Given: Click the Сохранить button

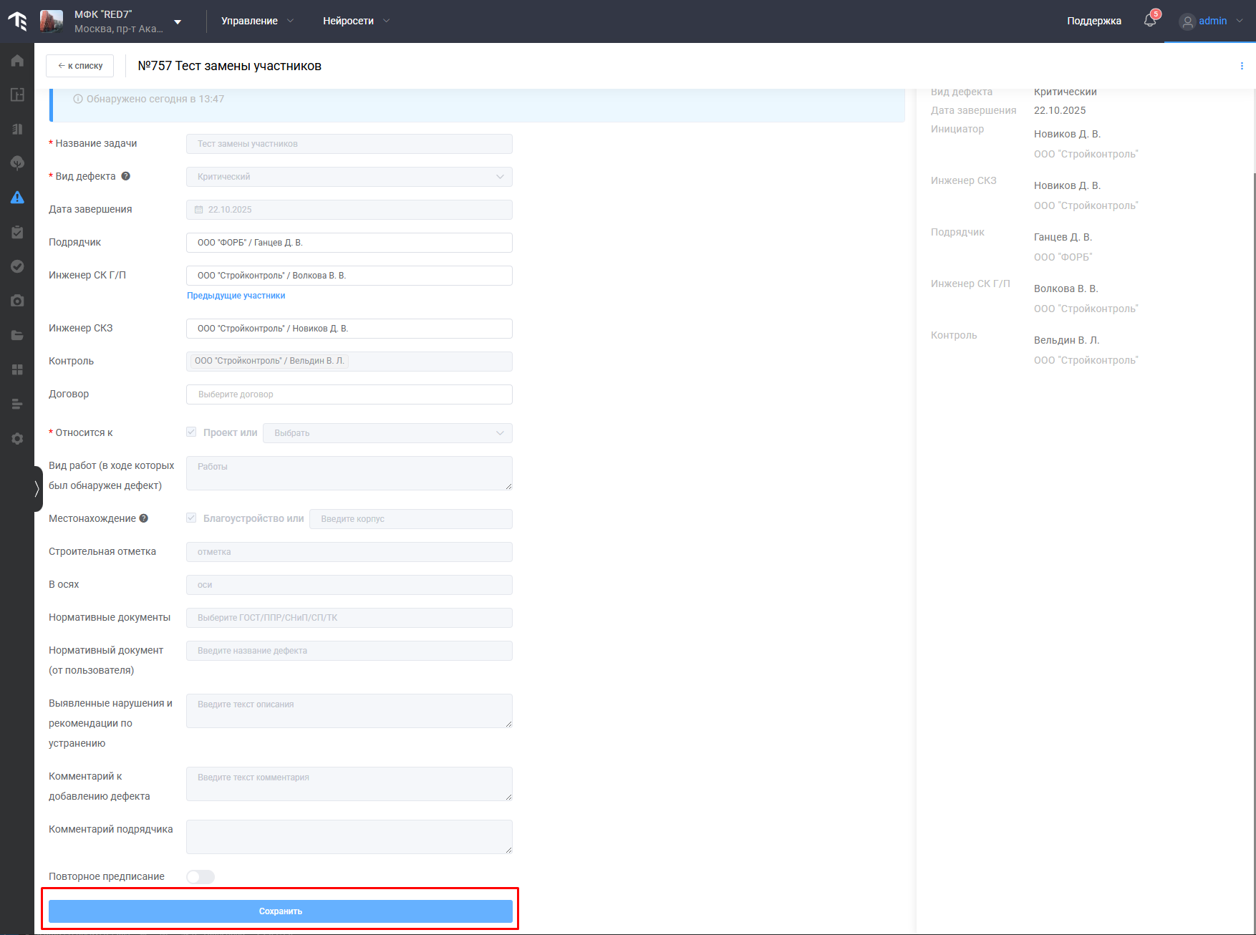Looking at the screenshot, I should click(280, 911).
